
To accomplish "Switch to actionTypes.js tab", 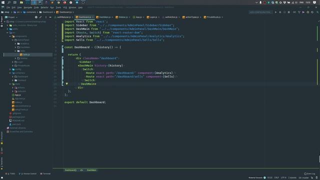I will click(191, 17).
